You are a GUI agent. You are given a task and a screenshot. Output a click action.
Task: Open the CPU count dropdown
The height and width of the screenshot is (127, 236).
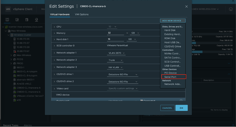point(112,27)
